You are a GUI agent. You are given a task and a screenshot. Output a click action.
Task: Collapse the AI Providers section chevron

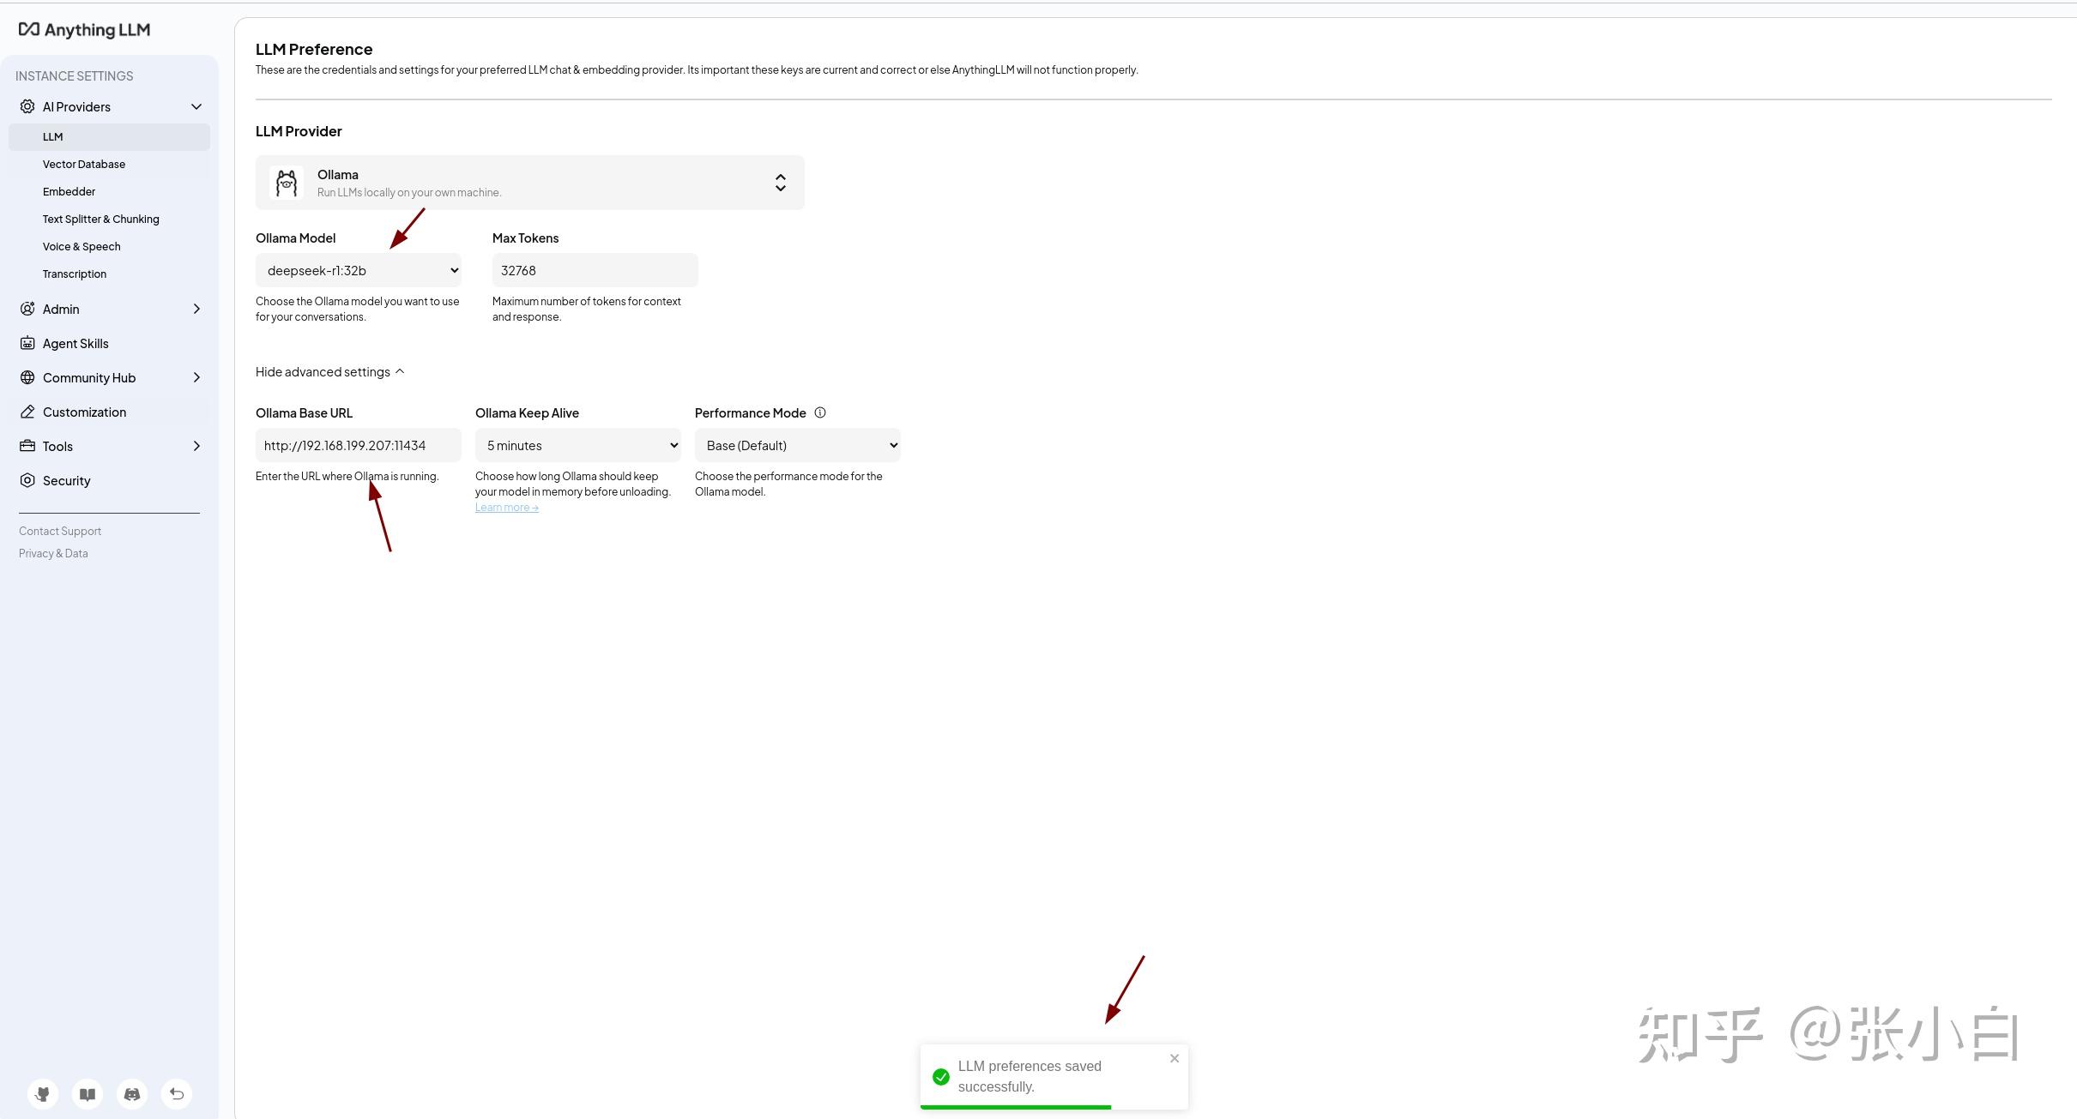click(196, 106)
